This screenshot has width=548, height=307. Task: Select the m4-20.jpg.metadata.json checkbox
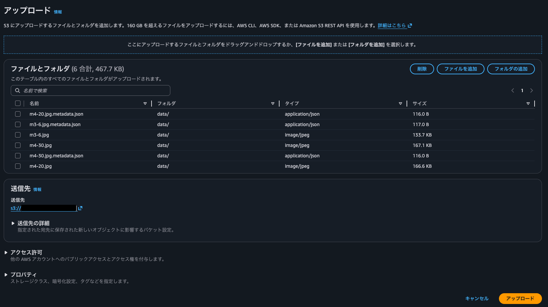(18, 114)
